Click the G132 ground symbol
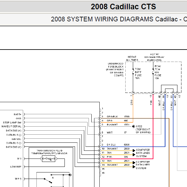 [134, 126]
